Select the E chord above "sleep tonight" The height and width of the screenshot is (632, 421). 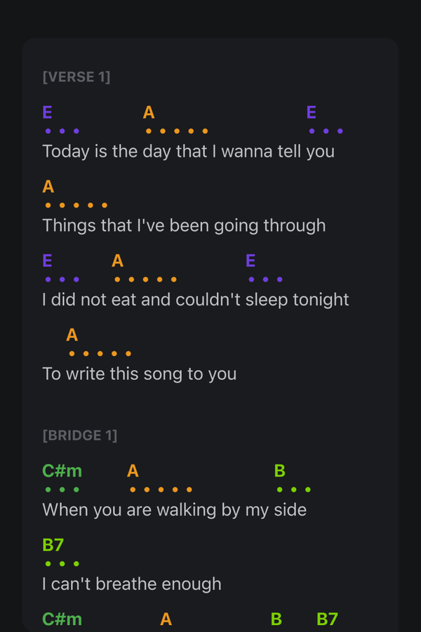coord(251,261)
